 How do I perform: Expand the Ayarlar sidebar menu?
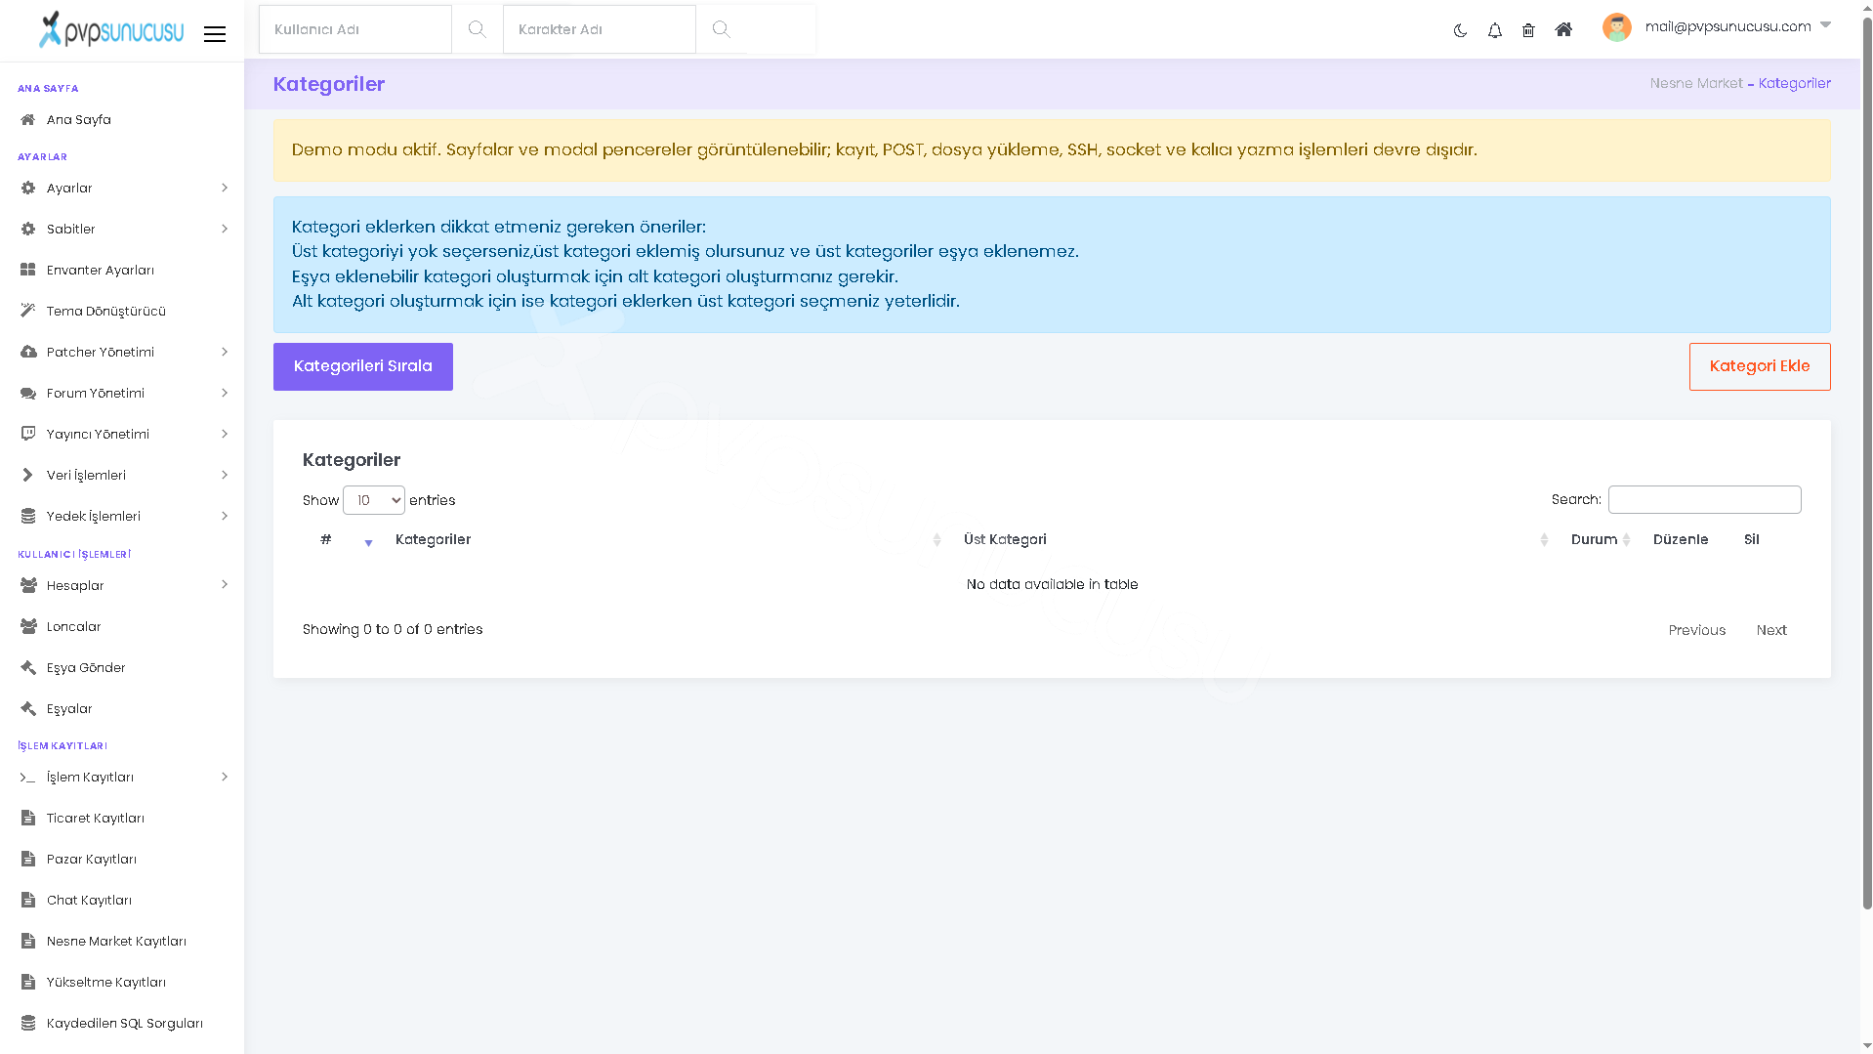point(123,188)
